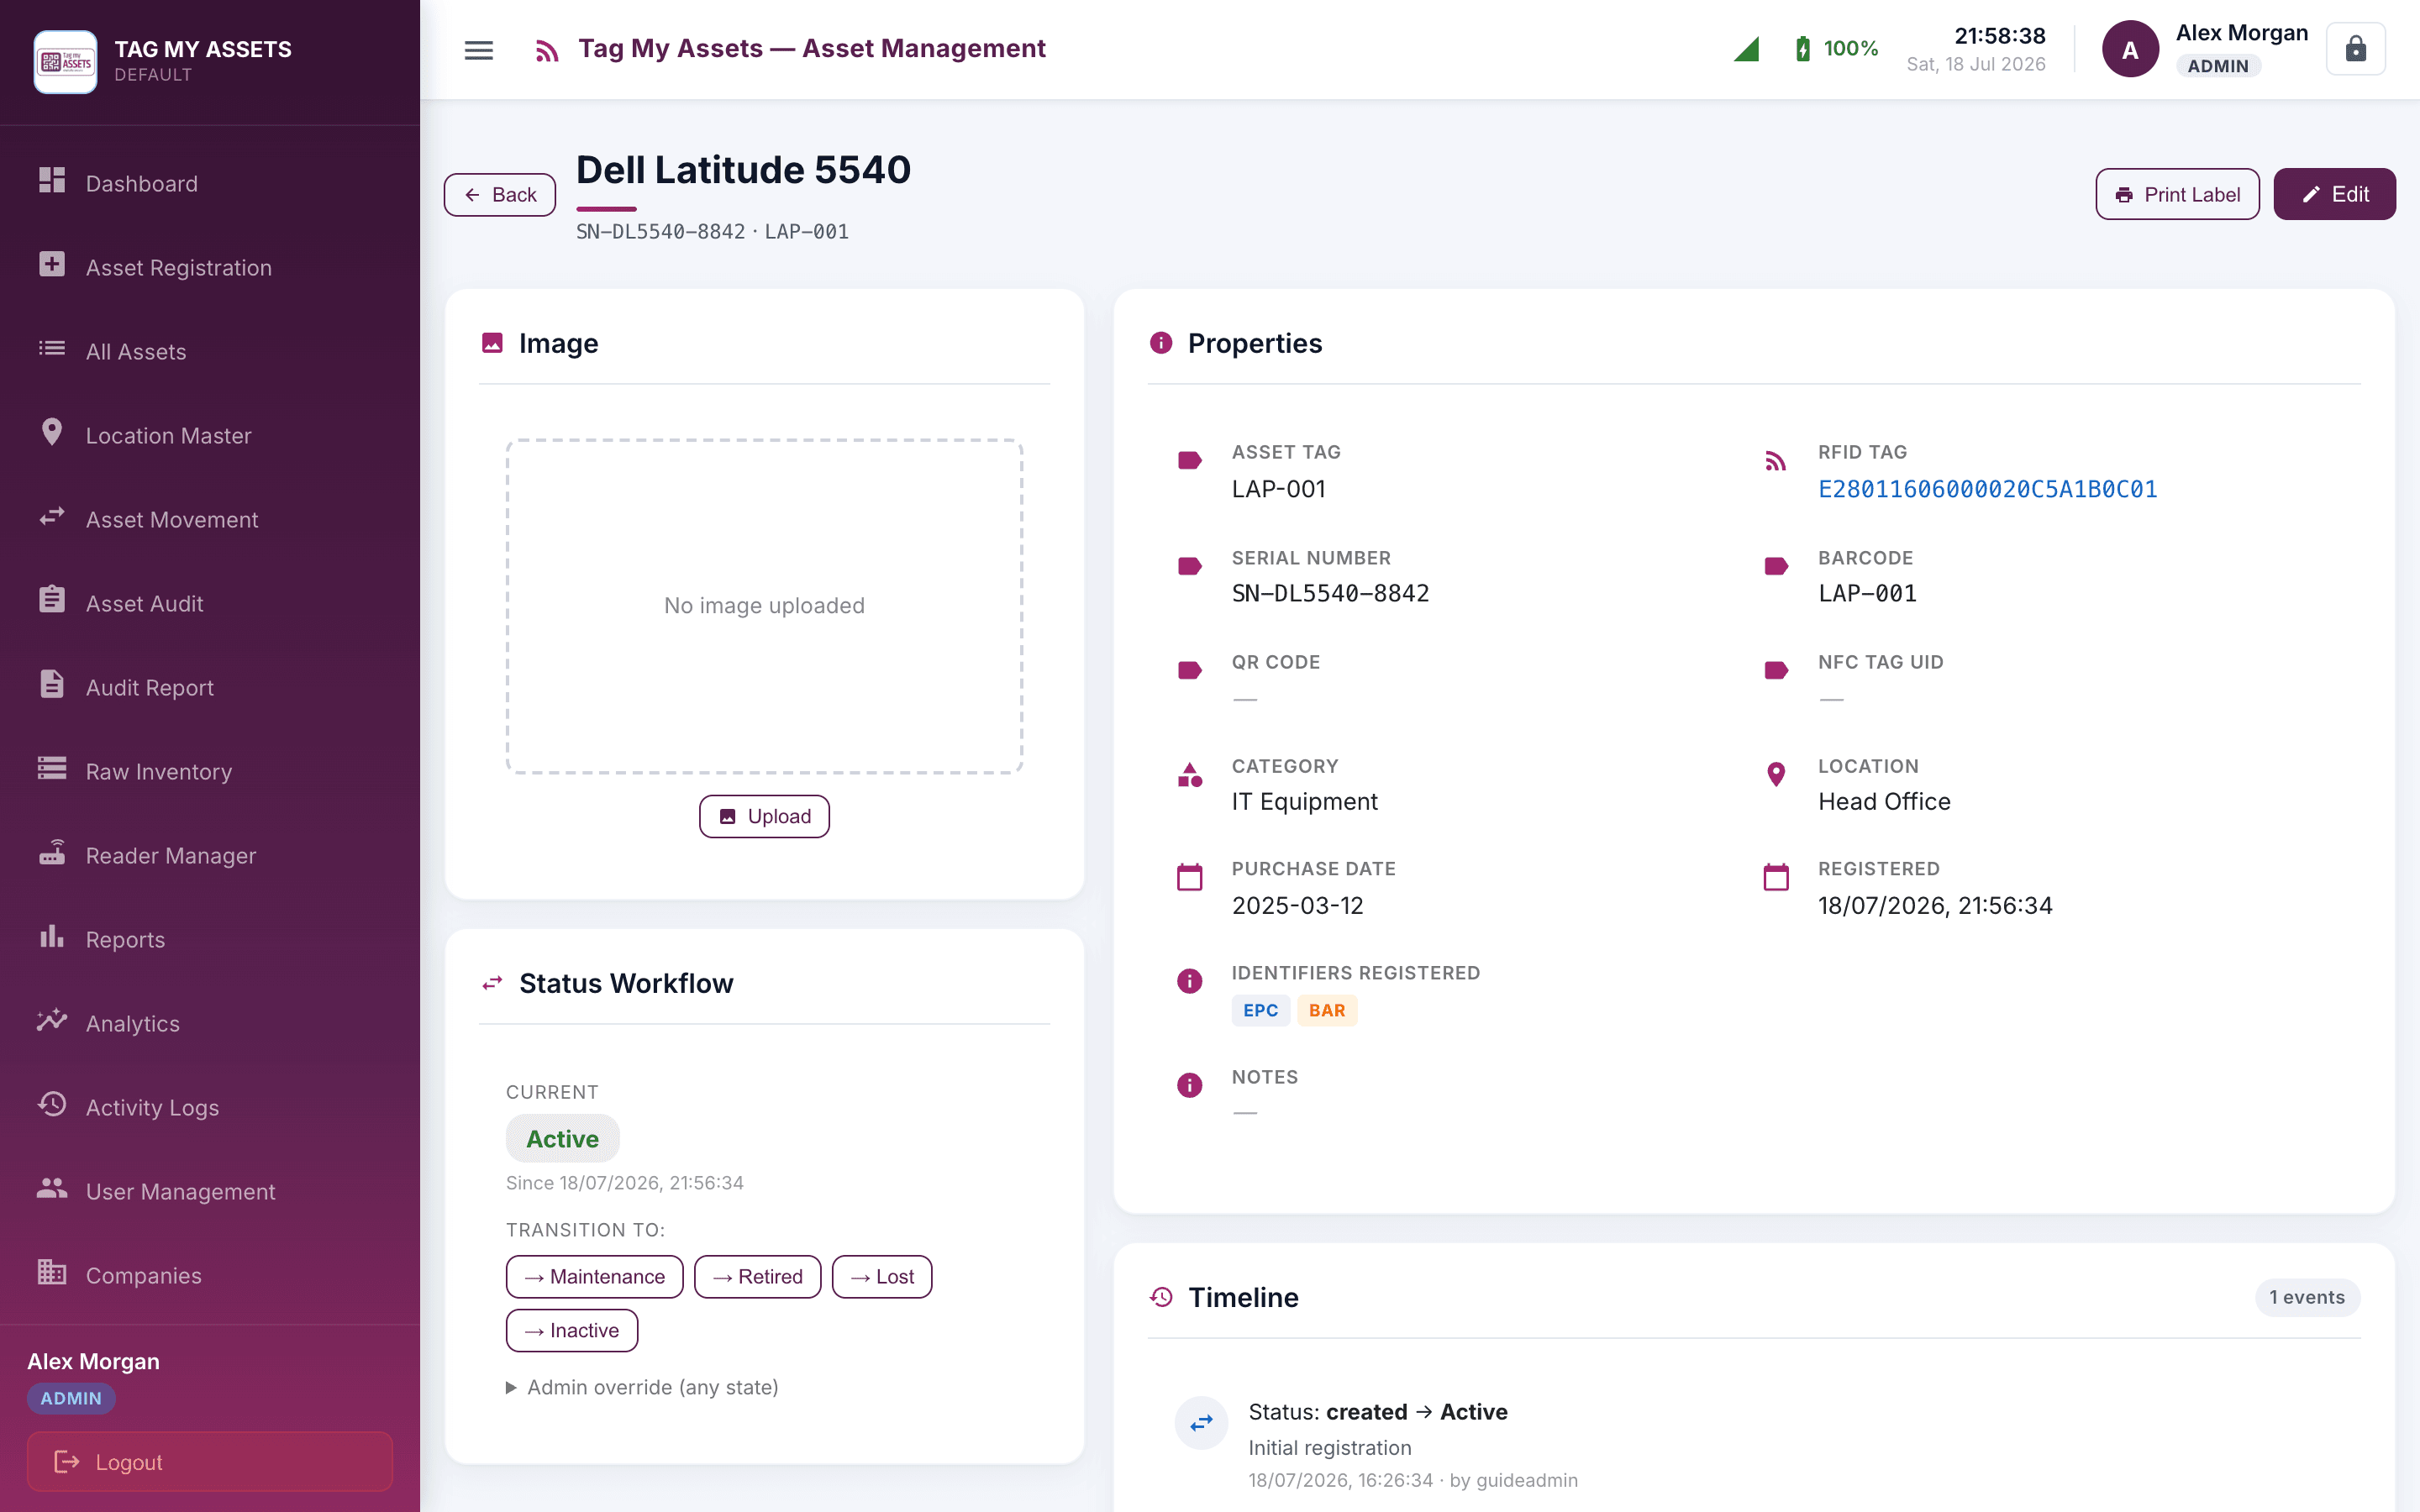Click the Active status badge
This screenshot has width=2420, height=1512.
(x=562, y=1138)
